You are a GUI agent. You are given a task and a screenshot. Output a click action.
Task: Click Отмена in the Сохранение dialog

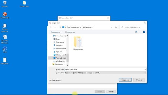click(x=139, y=80)
